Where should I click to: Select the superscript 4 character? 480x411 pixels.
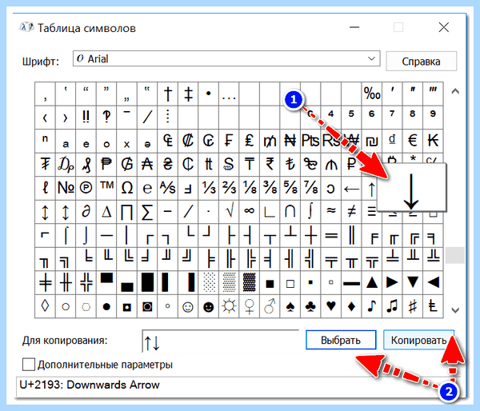331,118
